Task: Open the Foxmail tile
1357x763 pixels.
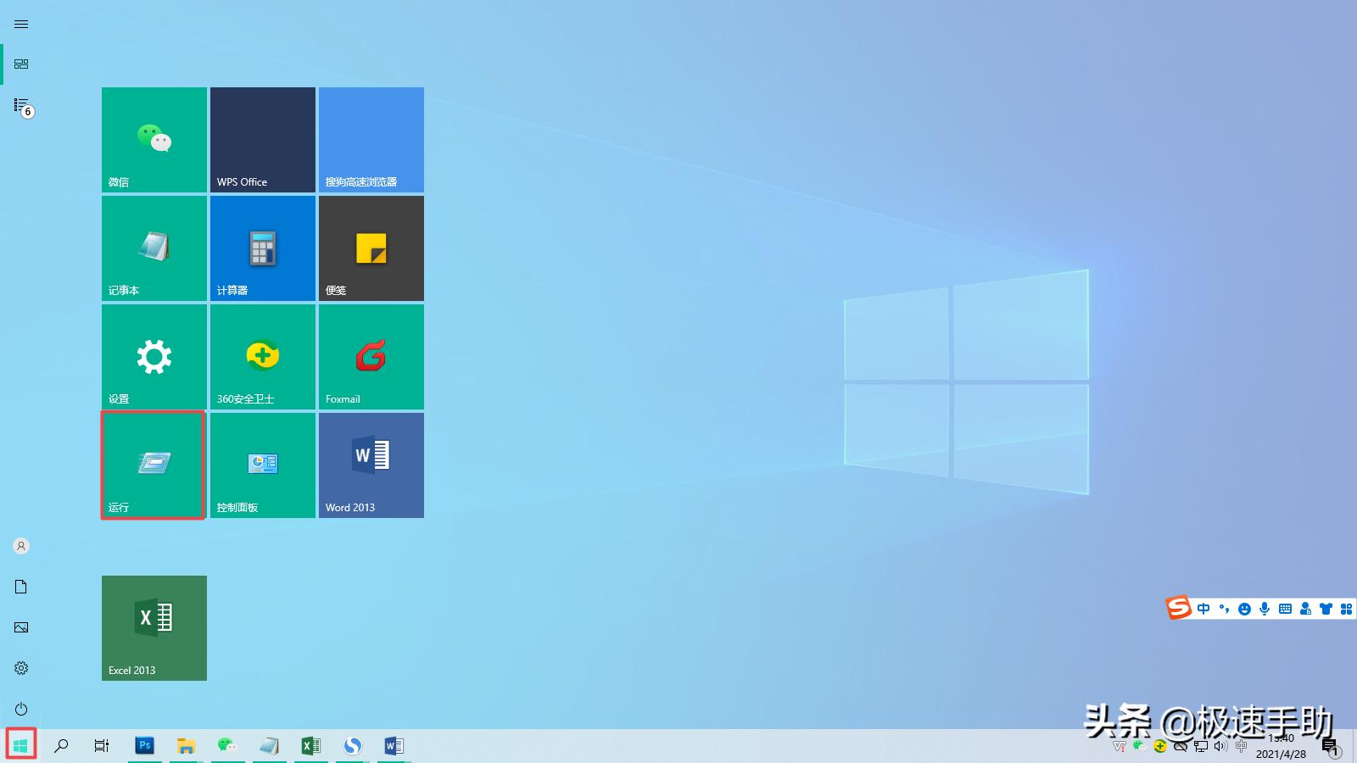Action: pos(371,357)
